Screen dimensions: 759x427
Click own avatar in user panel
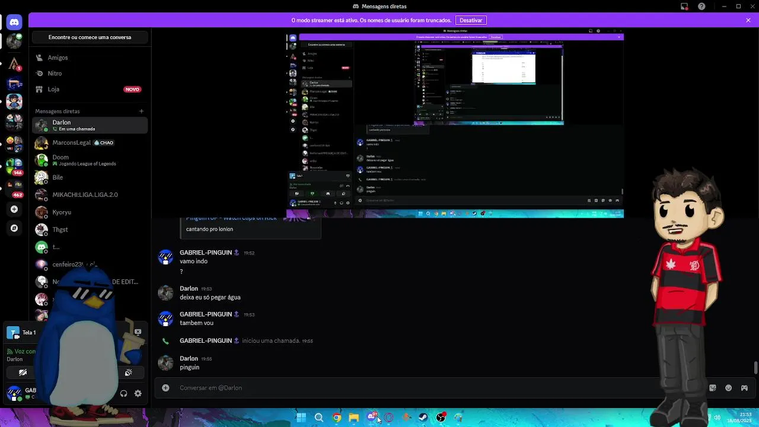tap(14, 393)
